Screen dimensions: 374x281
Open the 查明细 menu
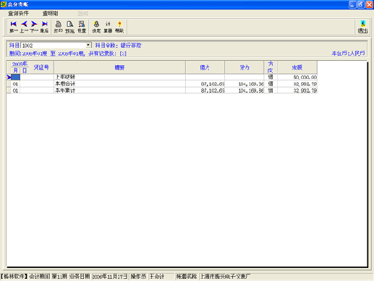[50, 14]
